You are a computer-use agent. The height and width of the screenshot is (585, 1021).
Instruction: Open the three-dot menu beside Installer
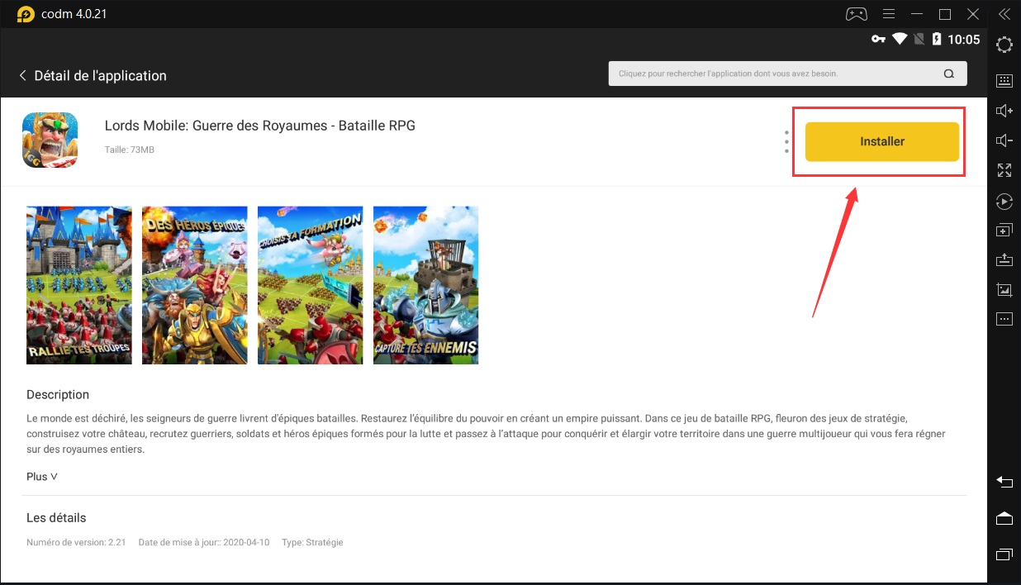click(x=785, y=140)
